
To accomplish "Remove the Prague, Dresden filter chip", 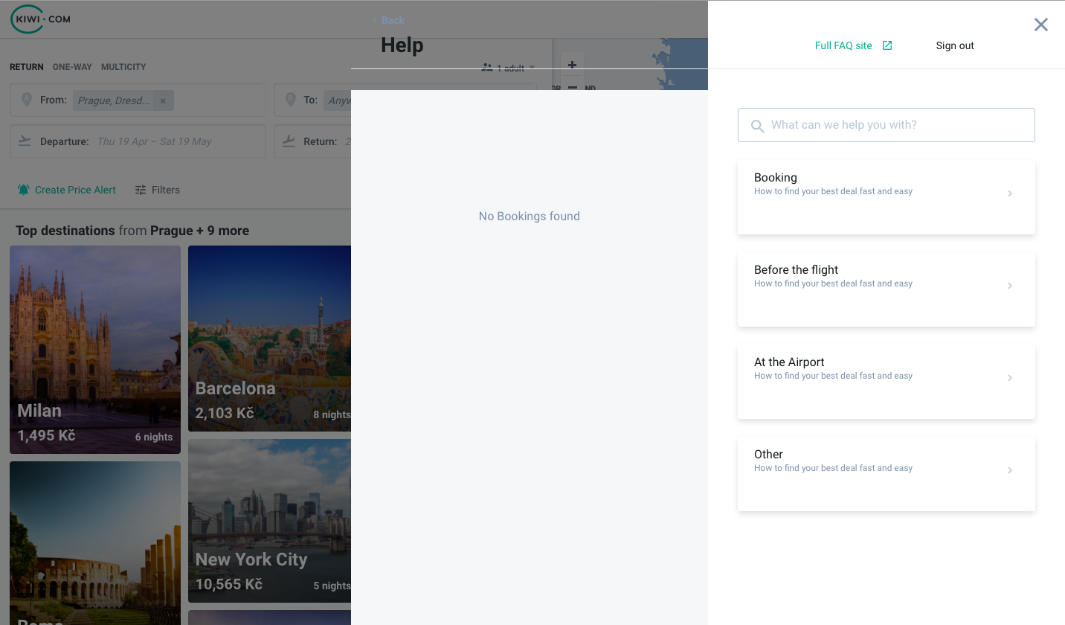I will [163, 100].
